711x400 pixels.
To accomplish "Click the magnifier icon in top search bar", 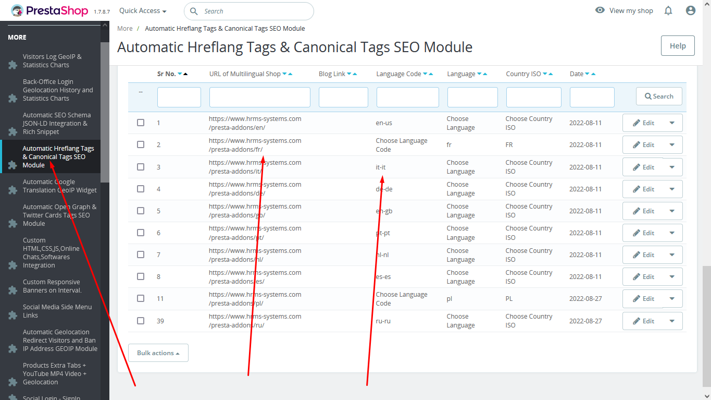I will (194, 11).
